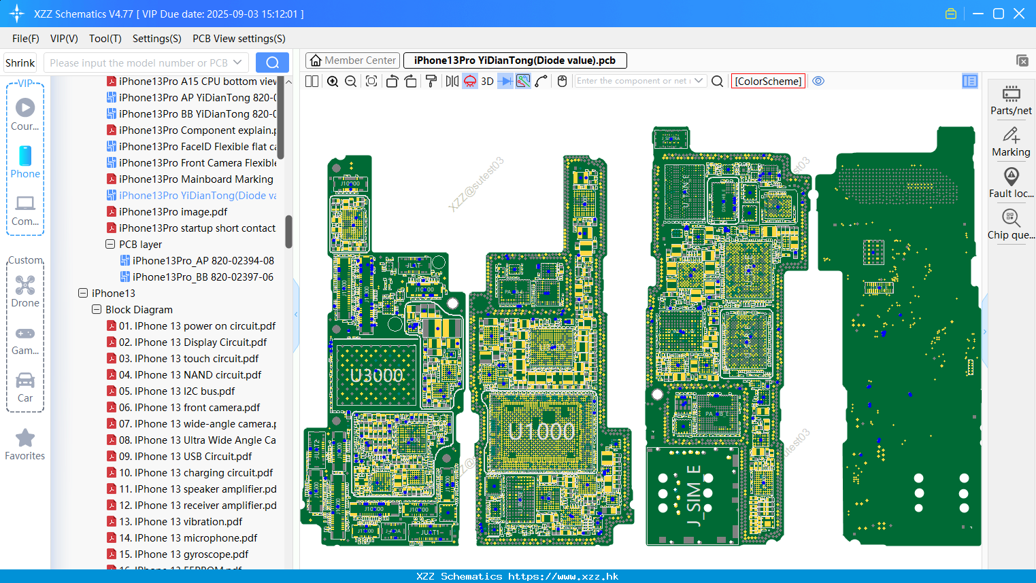This screenshot has width=1036, height=583.
Task: Click the U1000 chip on the board
Action: pos(541,431)
